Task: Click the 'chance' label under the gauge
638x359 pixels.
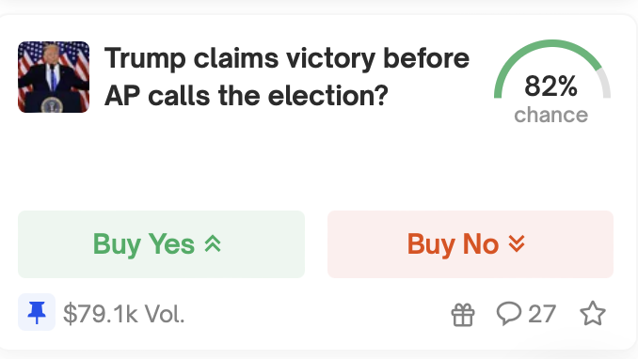Action: click(x=550, y=115)
